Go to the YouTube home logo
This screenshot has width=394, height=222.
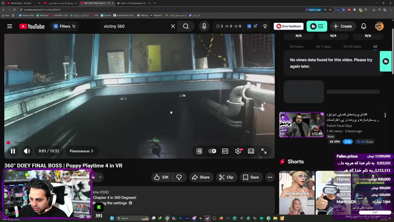tap(32, 26)
